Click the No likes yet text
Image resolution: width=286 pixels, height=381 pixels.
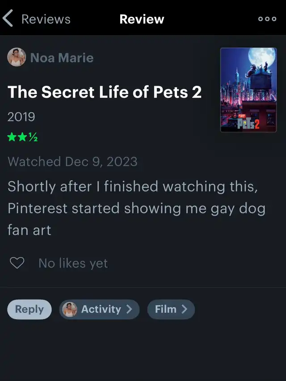tap(73, 264)
